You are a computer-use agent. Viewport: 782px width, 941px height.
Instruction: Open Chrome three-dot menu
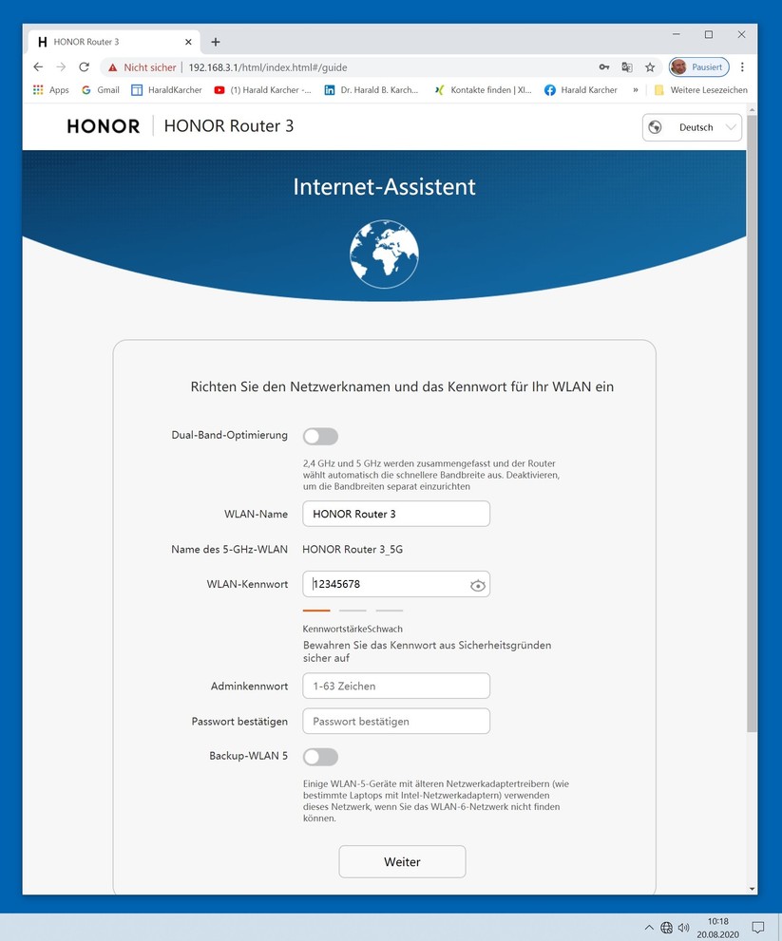[742, 67]
